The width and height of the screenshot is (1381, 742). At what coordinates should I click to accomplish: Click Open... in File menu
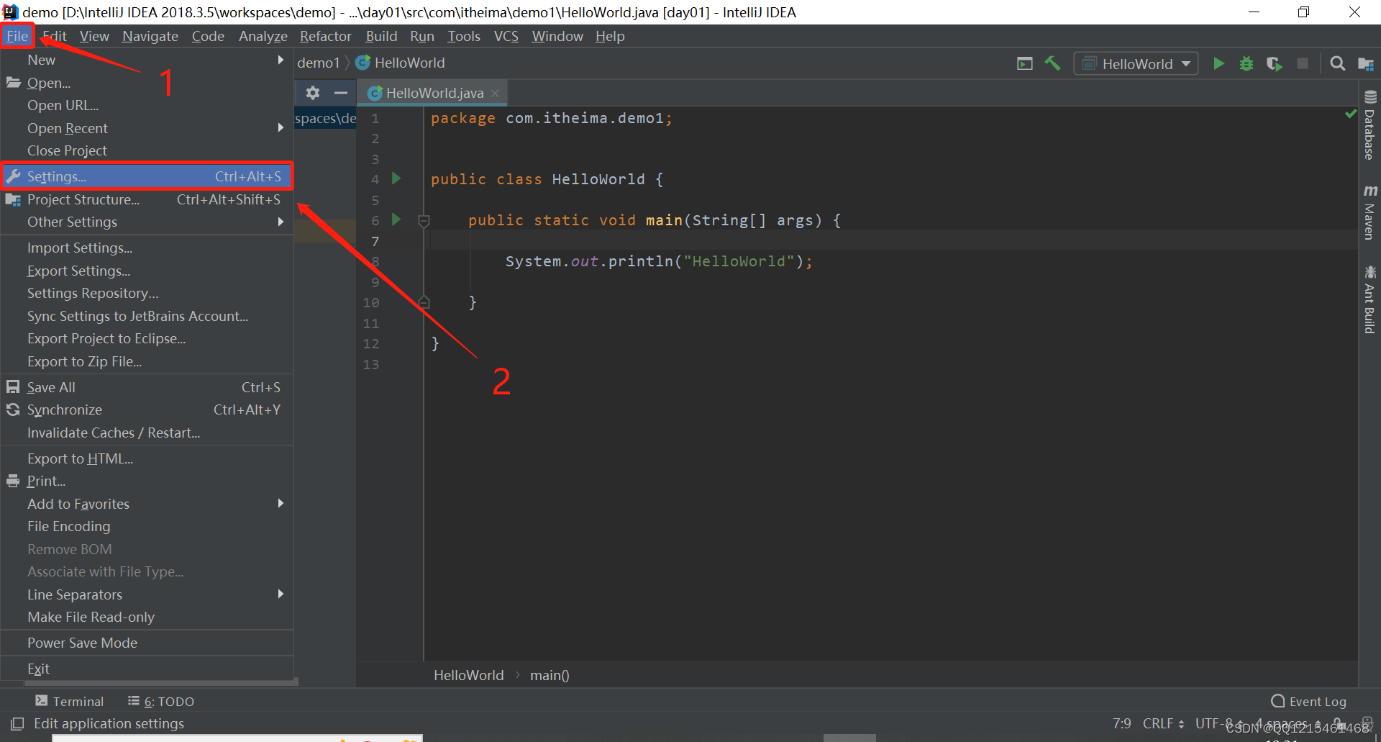[x=147, y=83]
